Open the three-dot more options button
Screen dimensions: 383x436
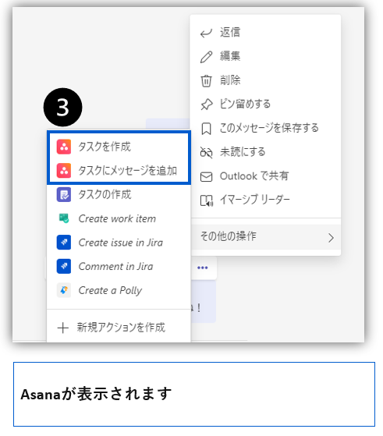[x=203, y=268]
